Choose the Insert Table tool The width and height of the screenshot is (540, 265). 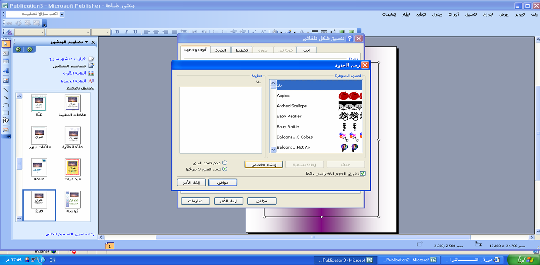click(x=6, y=61)
